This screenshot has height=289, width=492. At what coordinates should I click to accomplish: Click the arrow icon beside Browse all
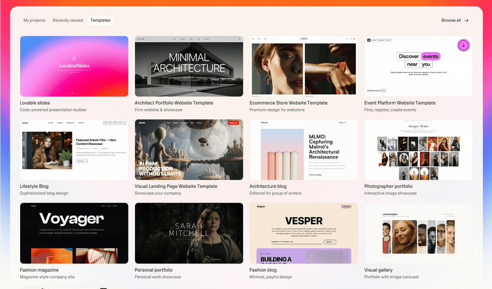pyautogui.click(x=466, y=21)
